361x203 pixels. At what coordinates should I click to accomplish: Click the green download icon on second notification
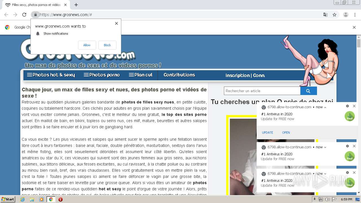350,156
